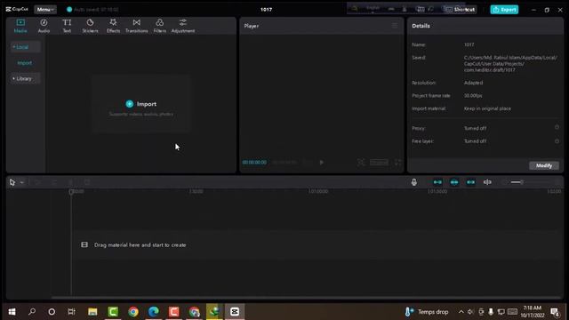Open Task View from the taskbar
This screenshot has width=569, height=320.
tap(71, 312)
